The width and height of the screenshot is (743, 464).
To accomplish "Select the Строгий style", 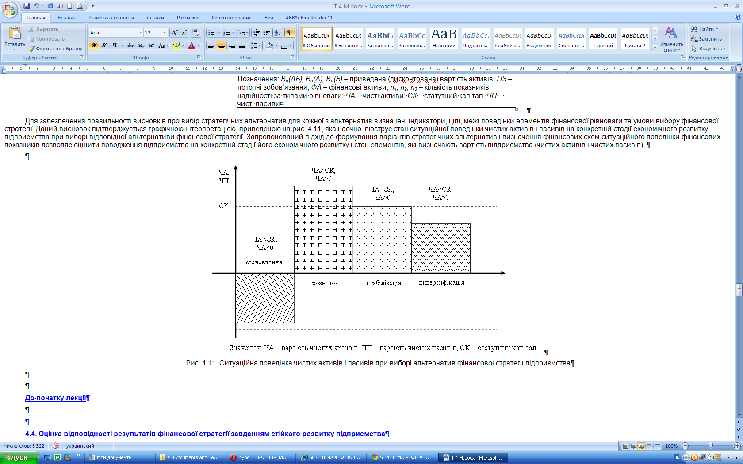I will 603,39.
